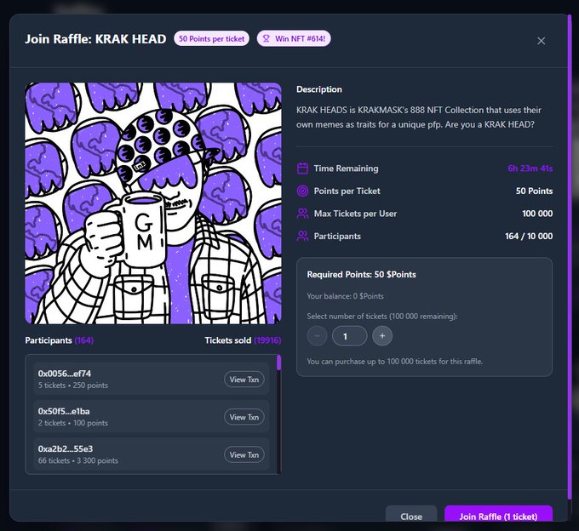
Task: Click the '100 000' max tickets value
Action: click(537, 214)
